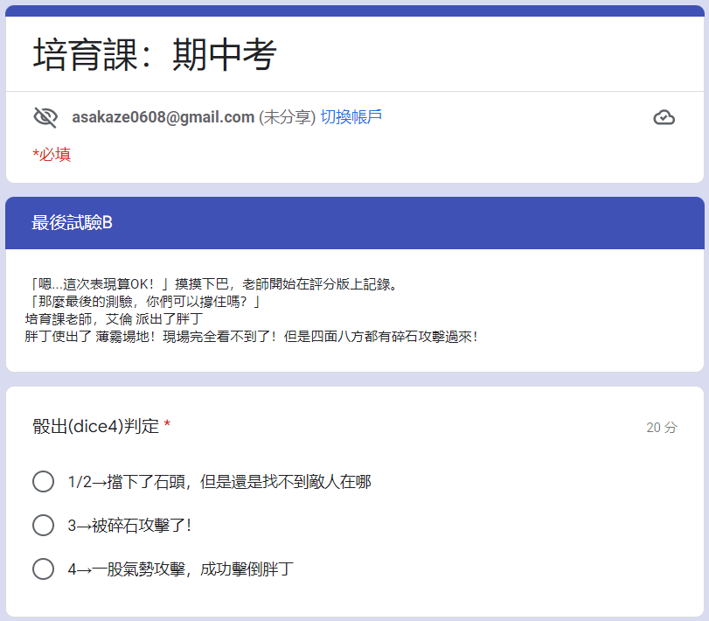Screen dimensions: 709x621
Task: Click the crossed-out eye not-shared icon
Action: click(45, 117)
